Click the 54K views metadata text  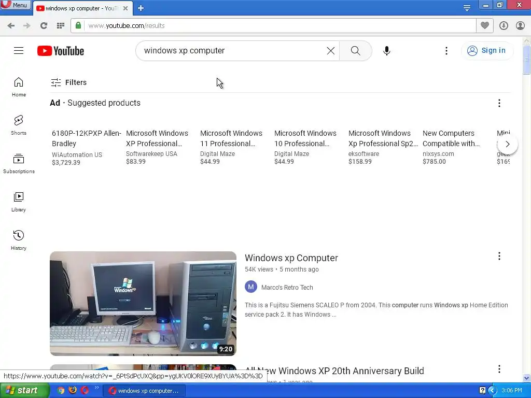[259, 269]
